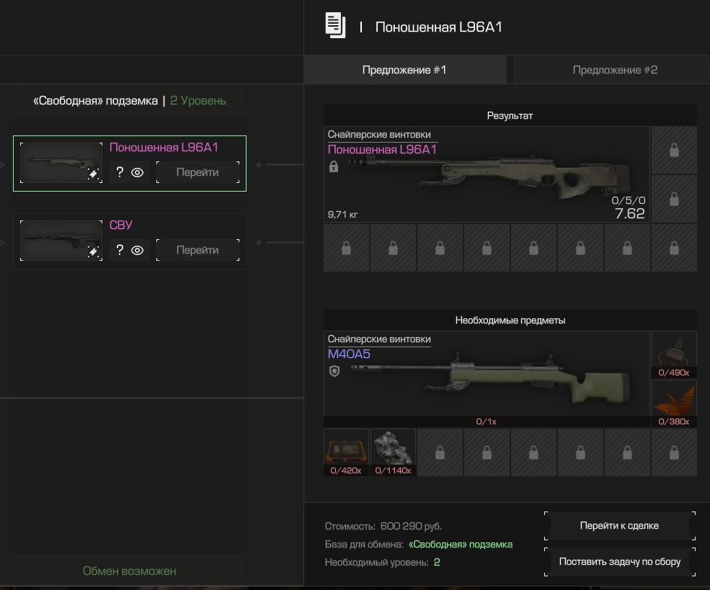710x590 pixels.
Task: Click the orange fern item with 0/380x
Action: (x=674, y=403)
